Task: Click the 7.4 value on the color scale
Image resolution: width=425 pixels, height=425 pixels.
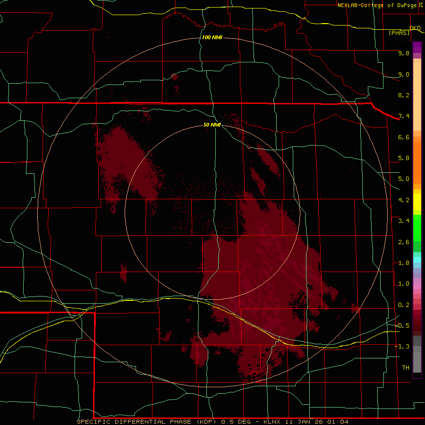Action: pyautogui.click(x=404, y=116)
